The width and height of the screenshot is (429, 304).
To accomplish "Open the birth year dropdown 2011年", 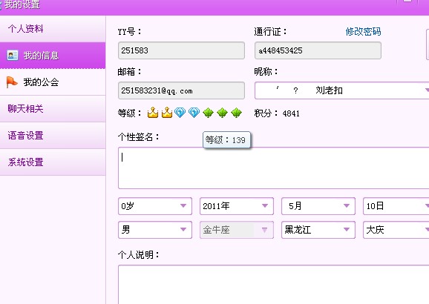I will [237, 206].
